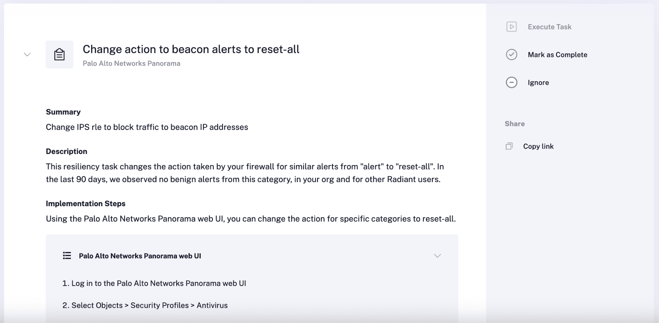Click the Execute Task label
The width and height of the screenshot is (659, 323).
point(550,27)
